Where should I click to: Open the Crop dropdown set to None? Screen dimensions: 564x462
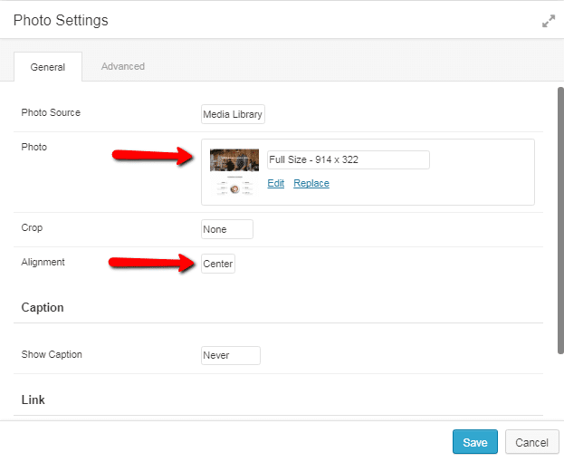226,229
